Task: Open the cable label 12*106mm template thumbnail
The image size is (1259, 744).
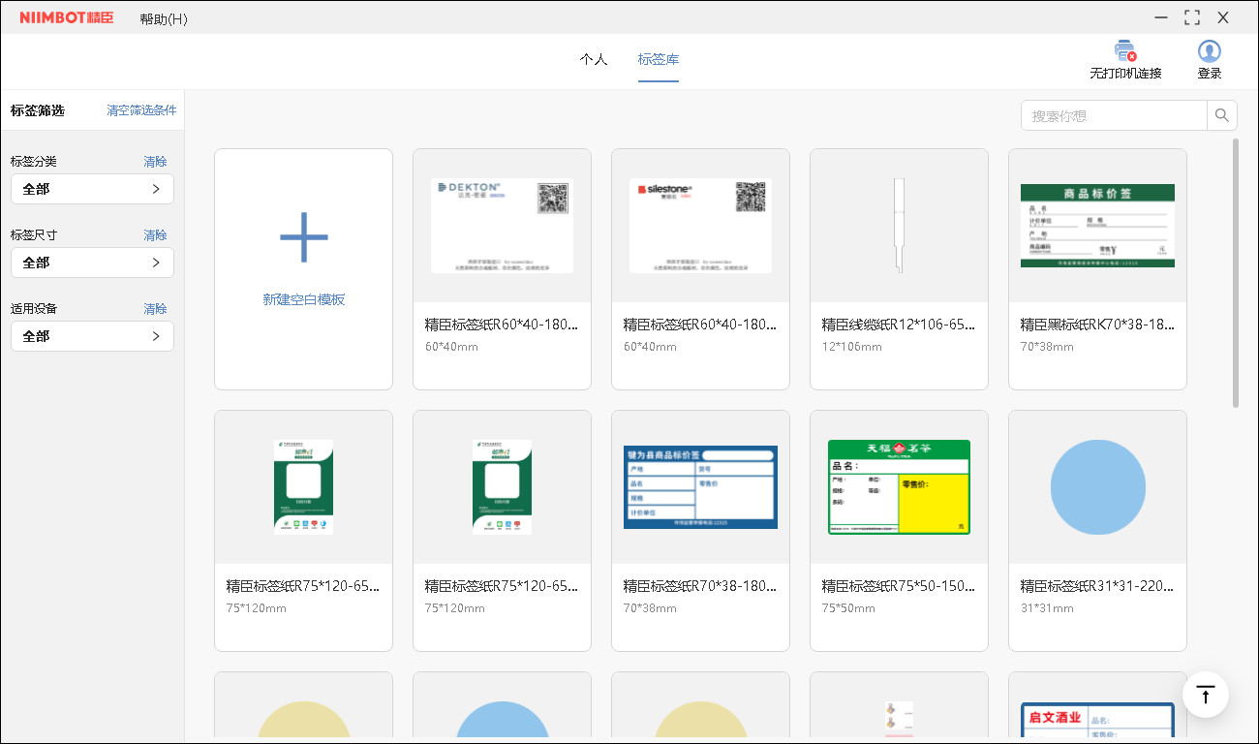Action: point(899,226)
